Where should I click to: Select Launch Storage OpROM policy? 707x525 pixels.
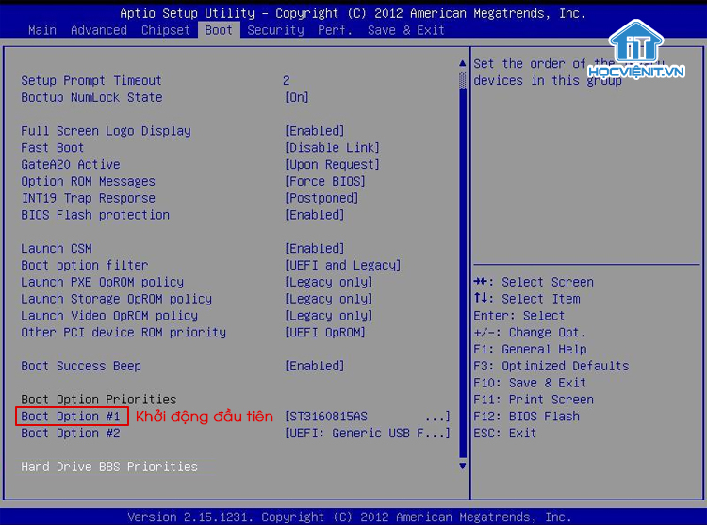click(116, 299)
